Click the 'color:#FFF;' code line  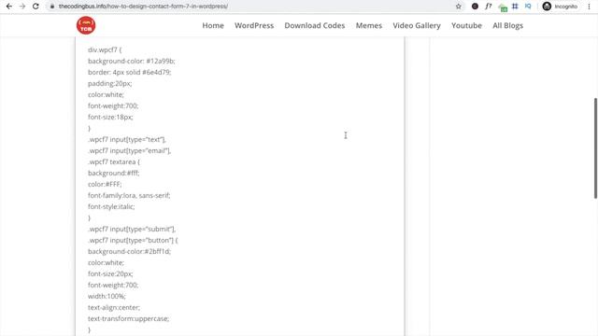pyautogui.click(x=105, y=184)
